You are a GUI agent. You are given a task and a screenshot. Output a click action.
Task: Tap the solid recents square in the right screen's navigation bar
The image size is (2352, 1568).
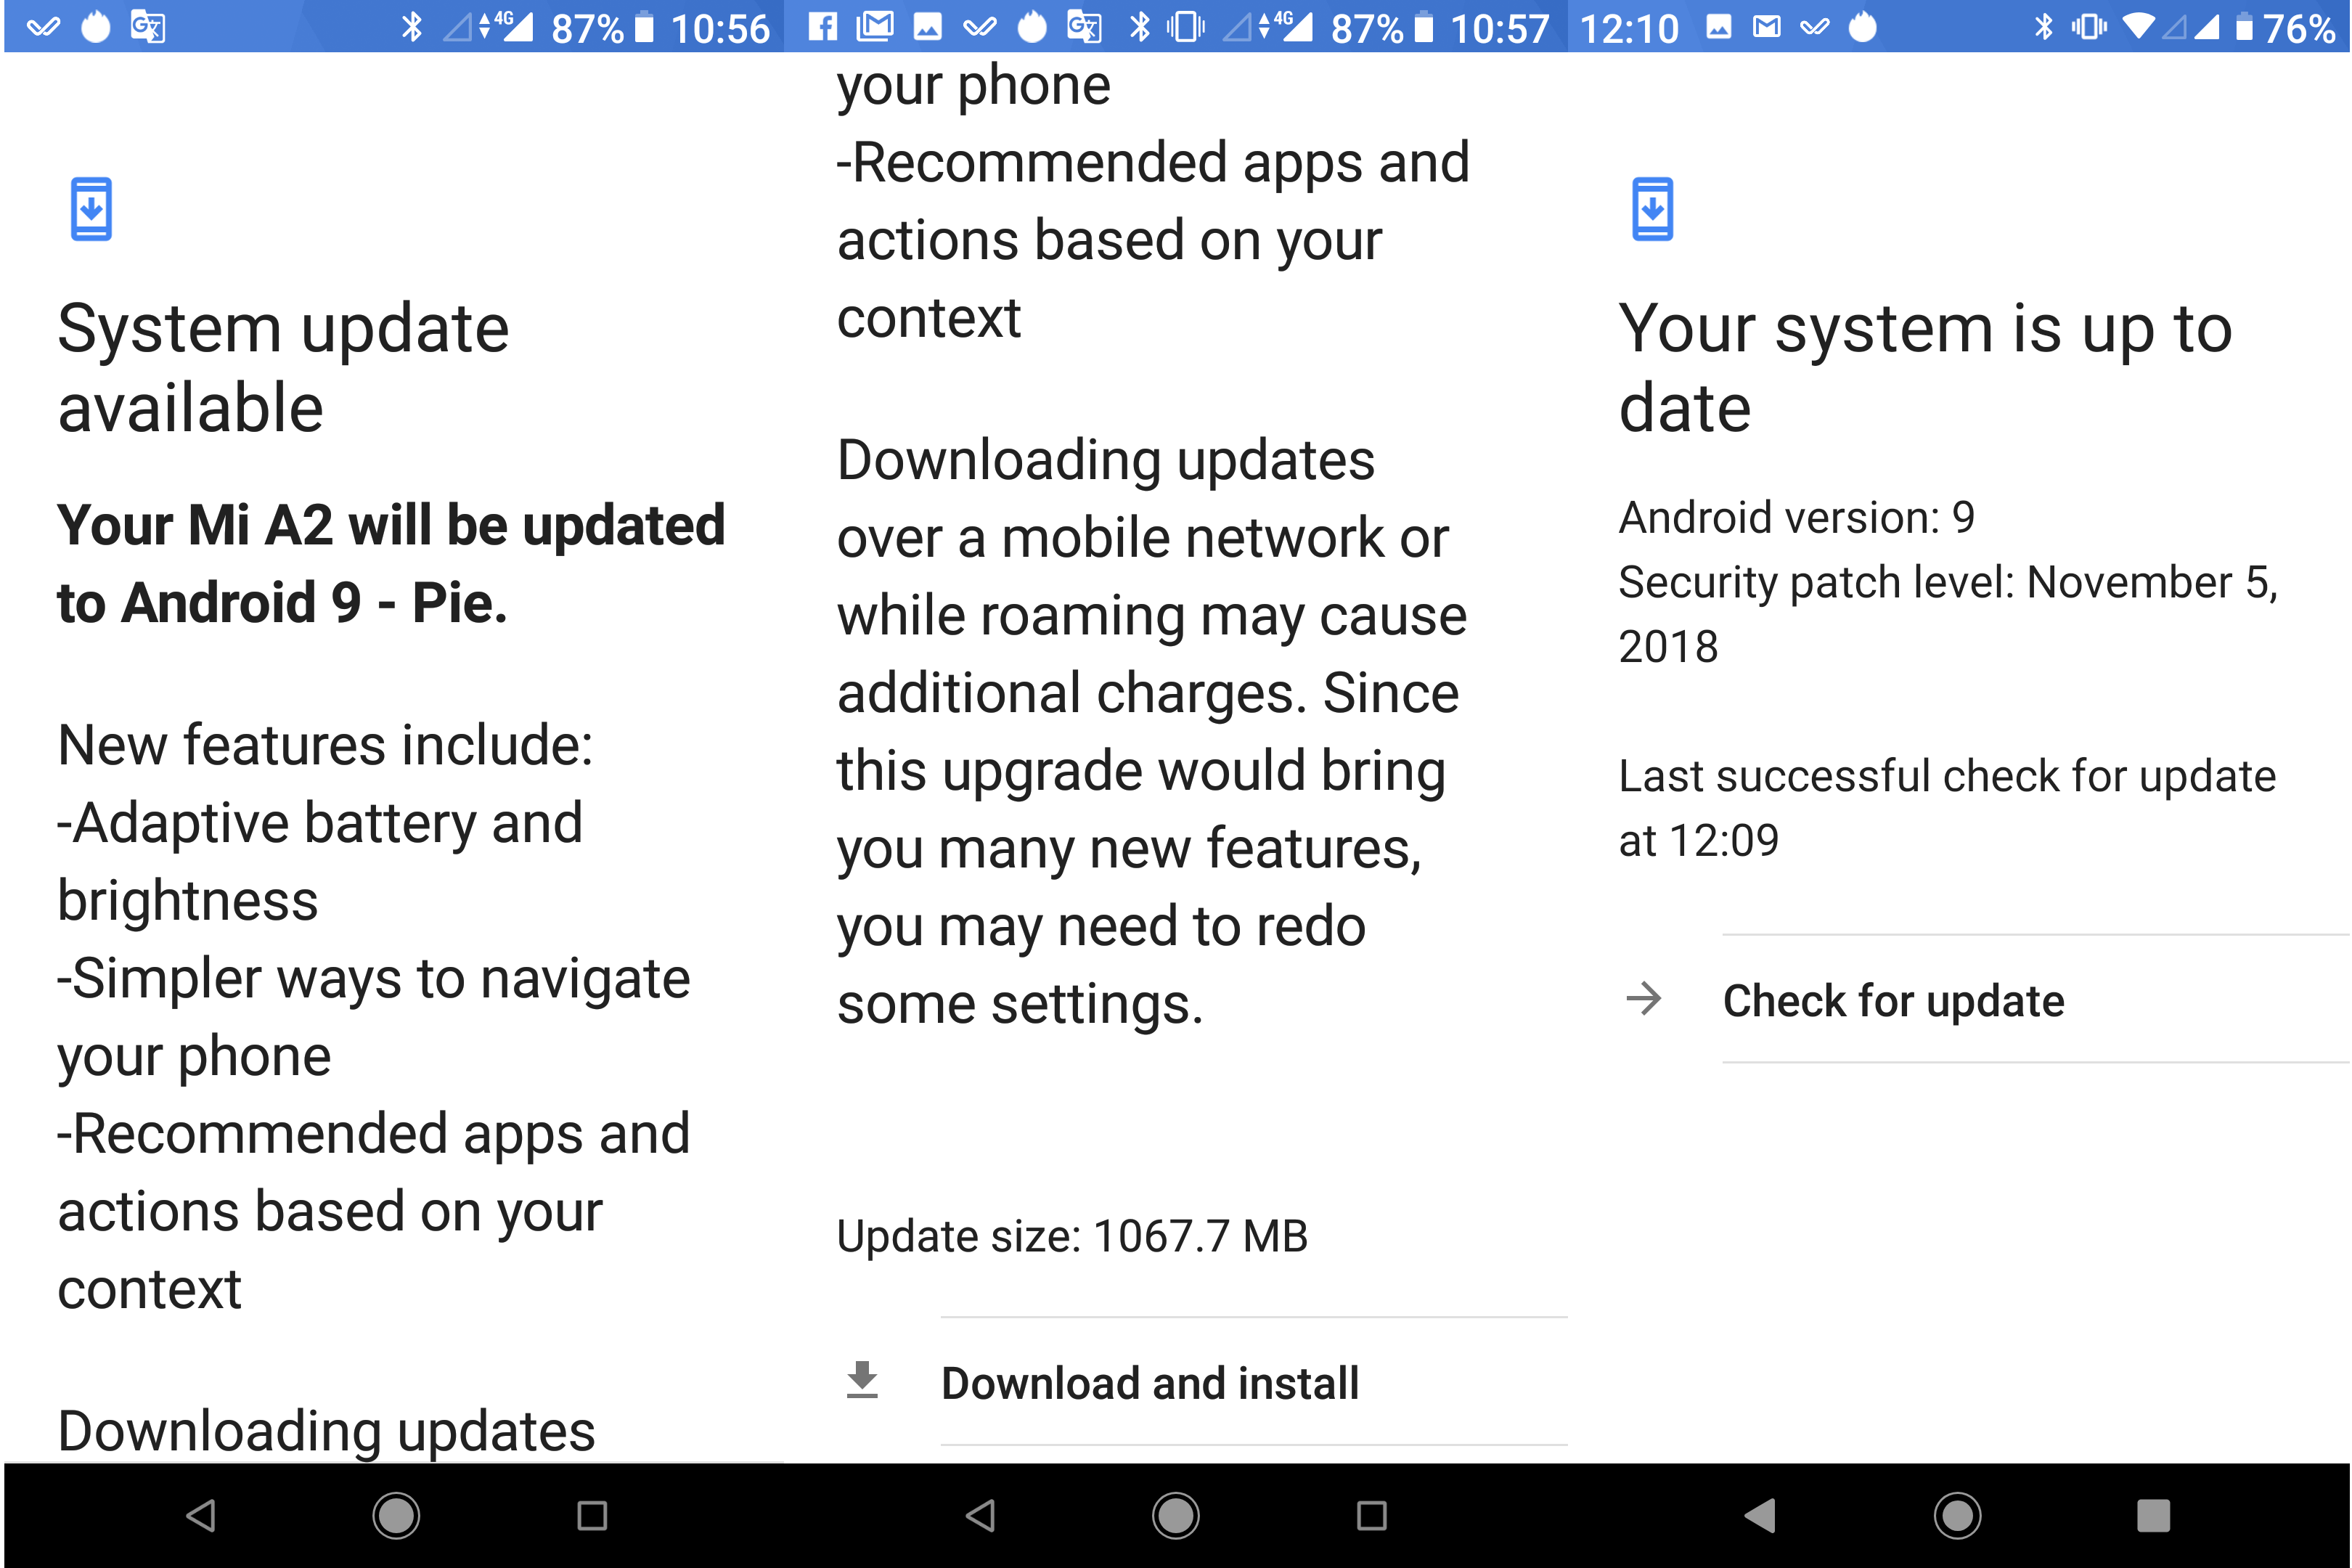[2153, 1516]
